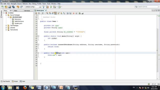Viewport: 160px width, 90px height.
Task: Click the volume icon in system tray
Action: 148,88
